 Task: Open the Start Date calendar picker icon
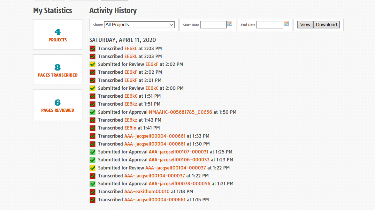click(230, 23)
